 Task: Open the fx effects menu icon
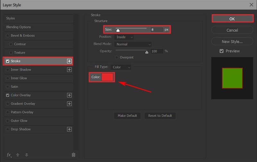tap(9, 155)
